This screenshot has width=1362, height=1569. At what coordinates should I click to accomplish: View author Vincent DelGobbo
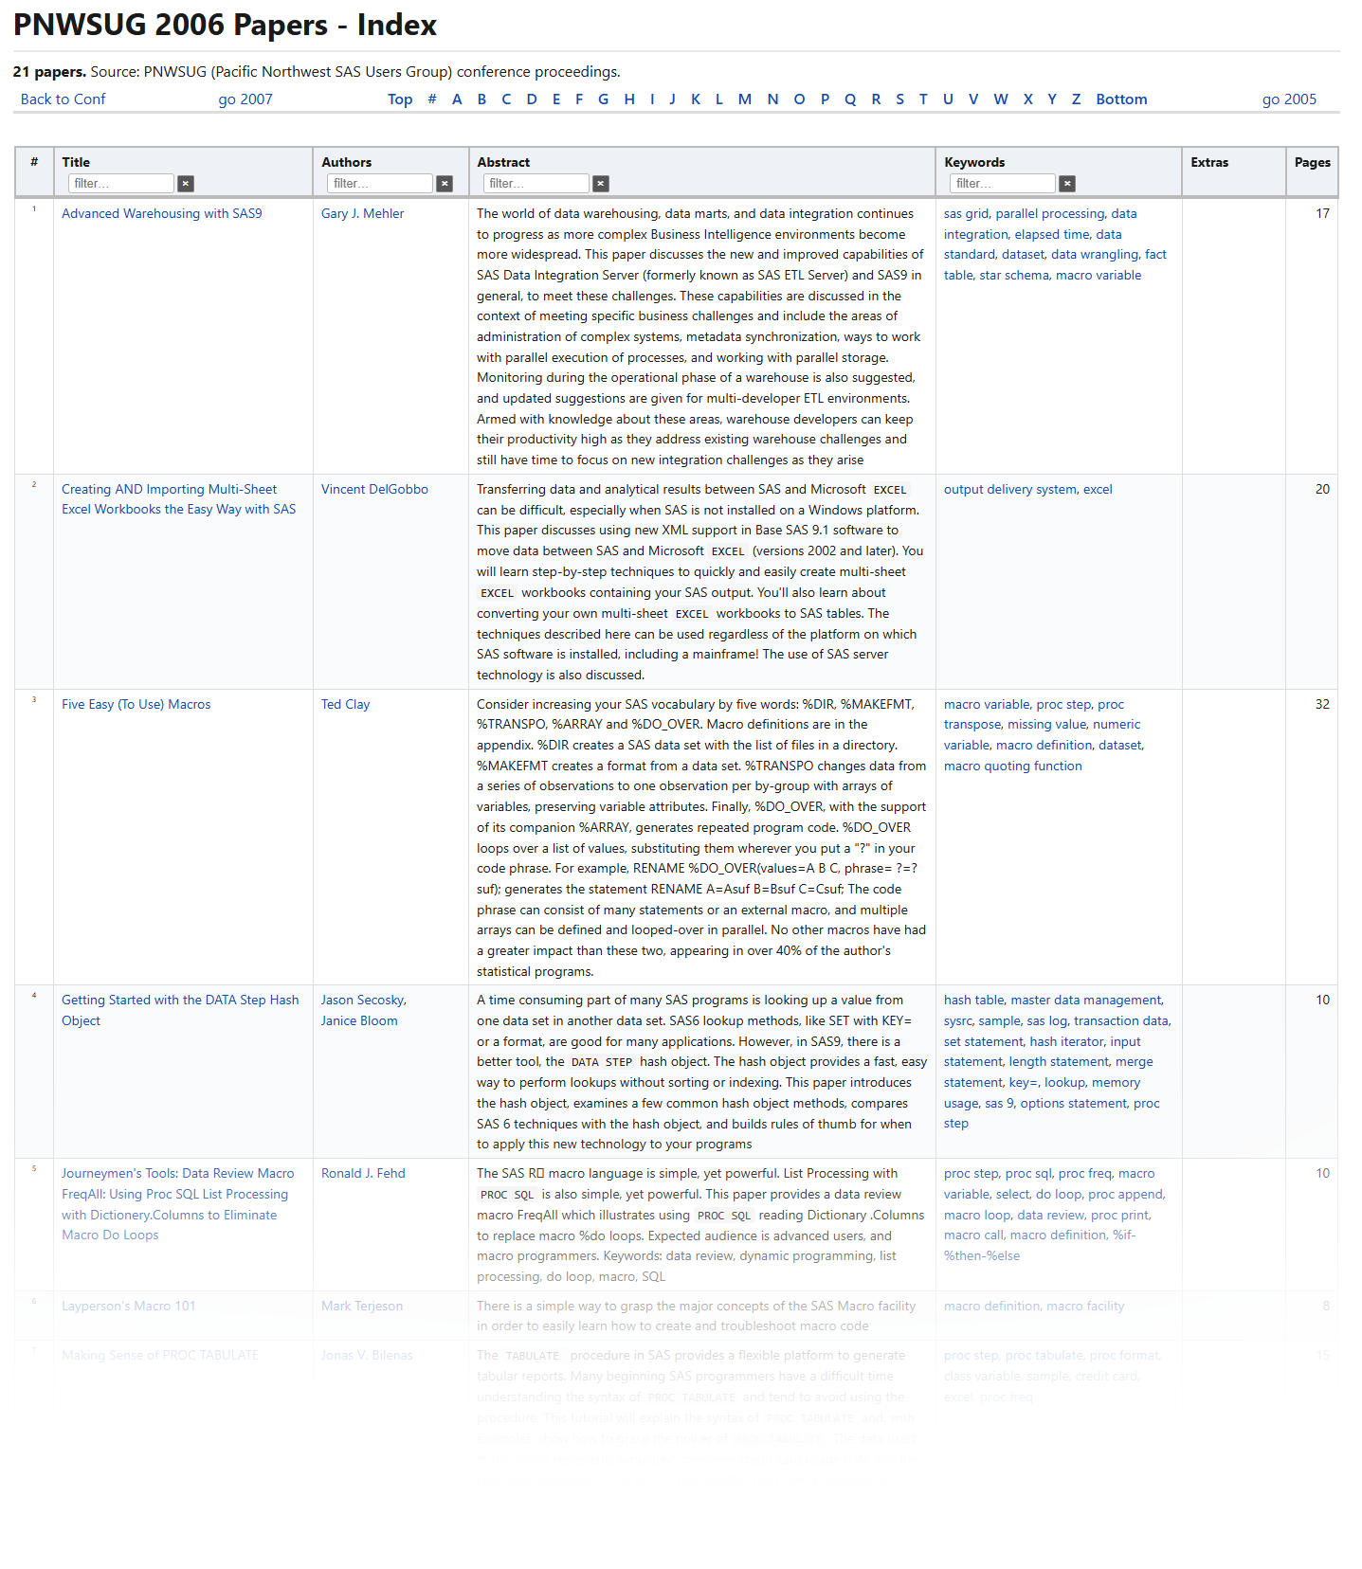coord(374,490)
